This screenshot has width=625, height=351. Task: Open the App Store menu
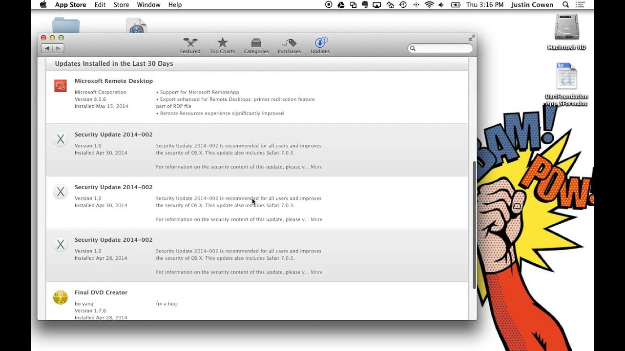[x=70, y=5]
